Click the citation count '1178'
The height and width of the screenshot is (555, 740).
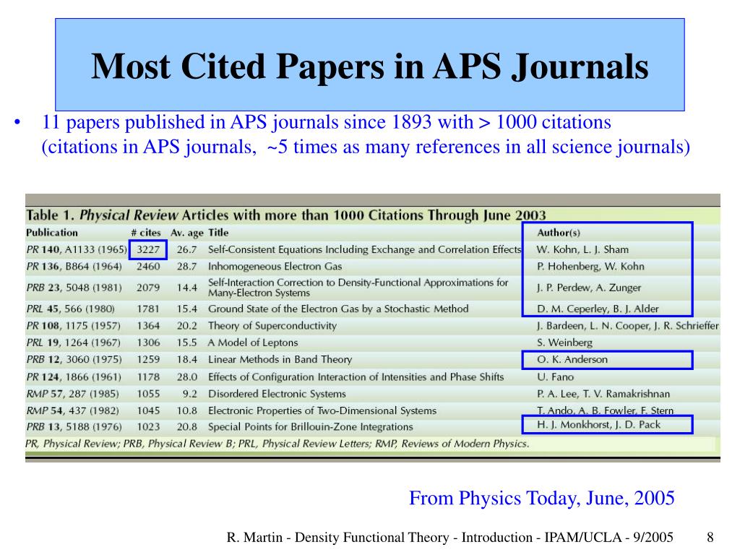pyautogui.click(x=148, y=377)
